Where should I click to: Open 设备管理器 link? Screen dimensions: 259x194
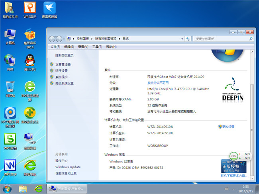(63, 65)
